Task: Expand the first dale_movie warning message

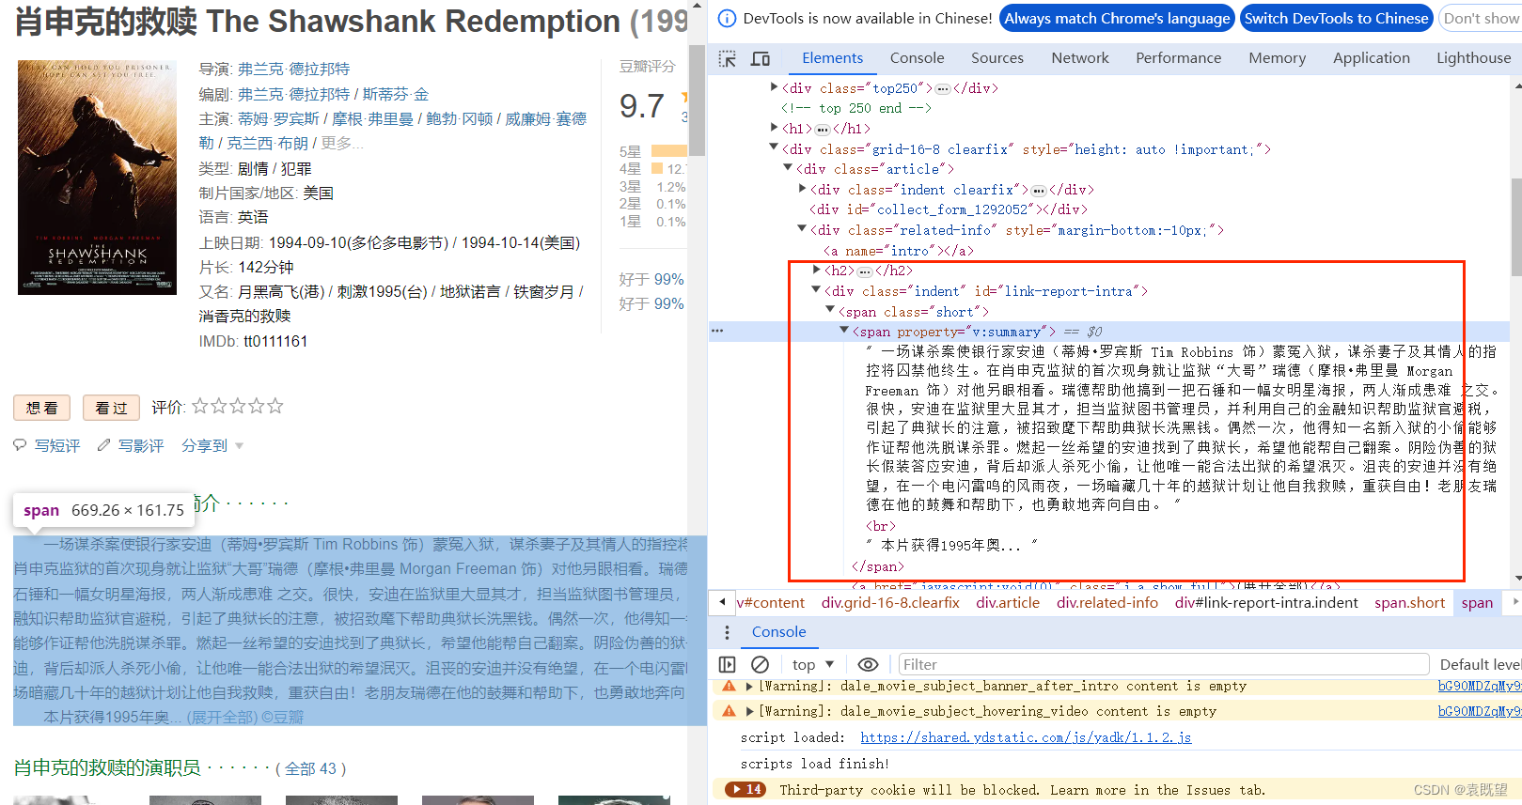Action: coord(749,687)
